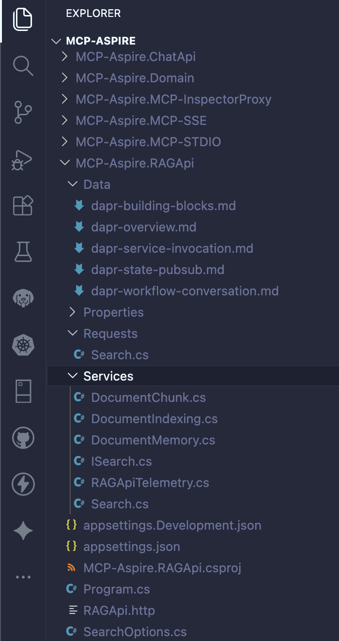Open the sparkle star extension icon

(x=23, y=531)
